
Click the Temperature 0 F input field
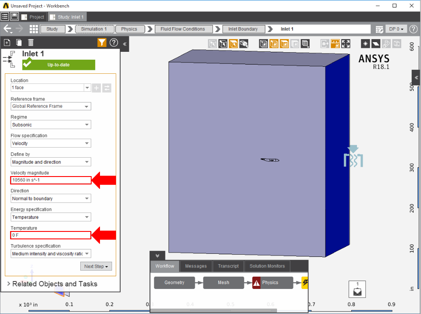51,235
